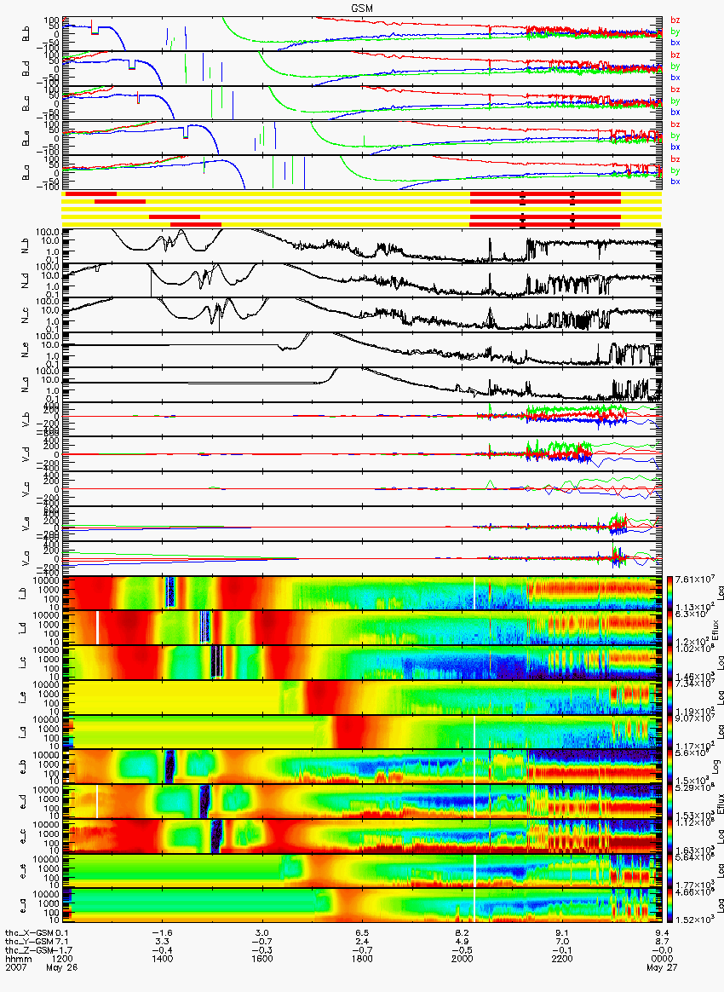The width and height of the screenshot is (724, 992).
Task: Click the 4.9 Y-GSM position value
Action: click(463, 941)
